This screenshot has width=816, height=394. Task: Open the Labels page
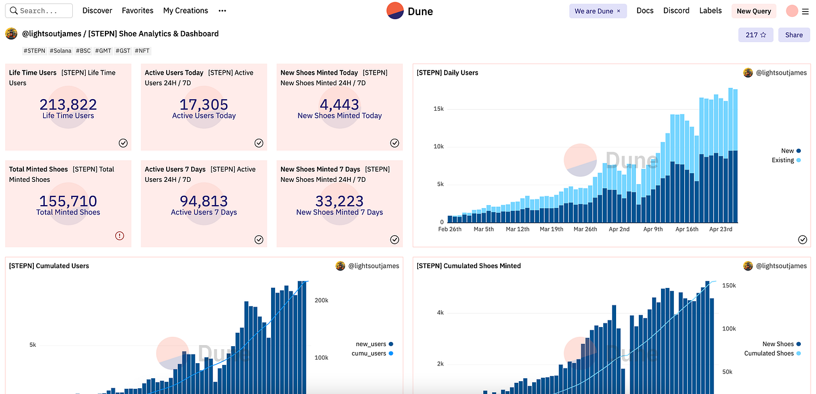[711, 10]
